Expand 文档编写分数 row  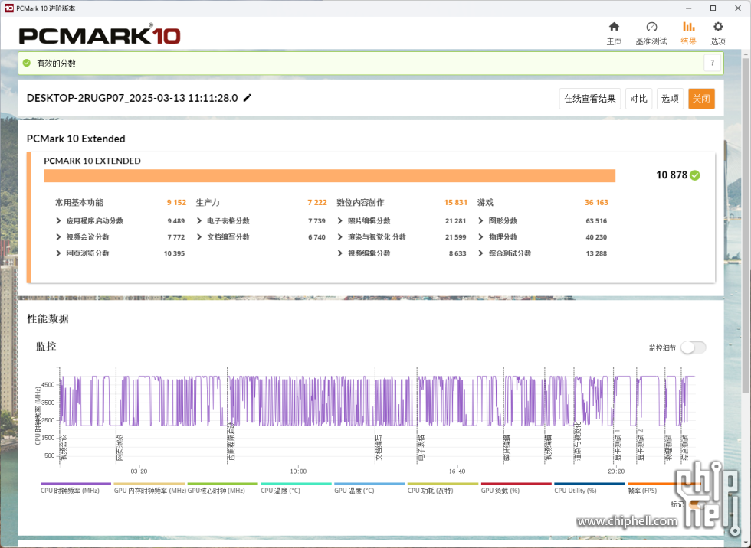[x=199, y=237]
